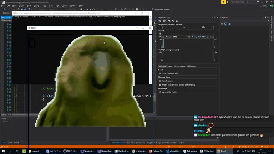274x154 pixels.
Task: Click the console window vertical scrollbar
Action: (x=151, y=50)
